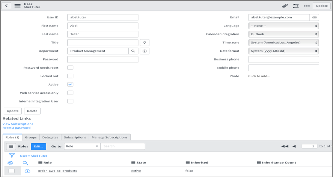Image resolution: width=333 pixels, height=177 pixels.
Task: Switch to the Delegates tab
Action: point(50,137)
